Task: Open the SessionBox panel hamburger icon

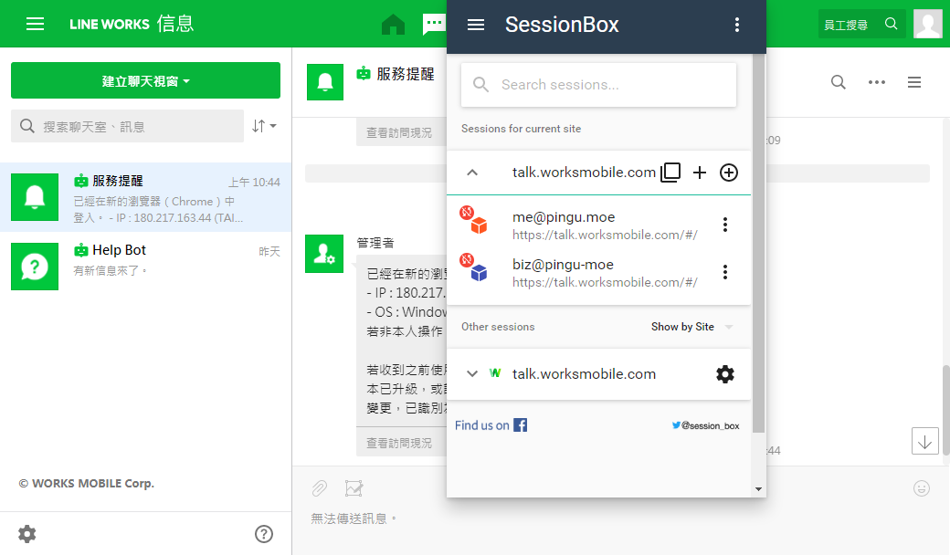Action: pyautogui.click(x=476, y=25)
